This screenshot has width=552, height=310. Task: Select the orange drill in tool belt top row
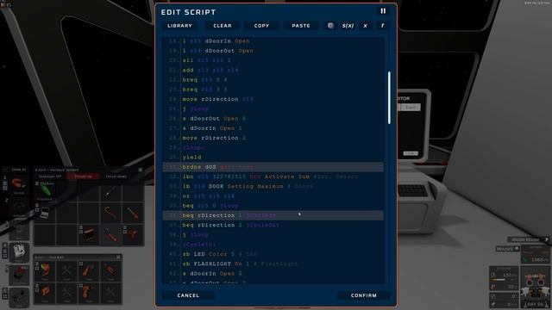pos(88,271)
